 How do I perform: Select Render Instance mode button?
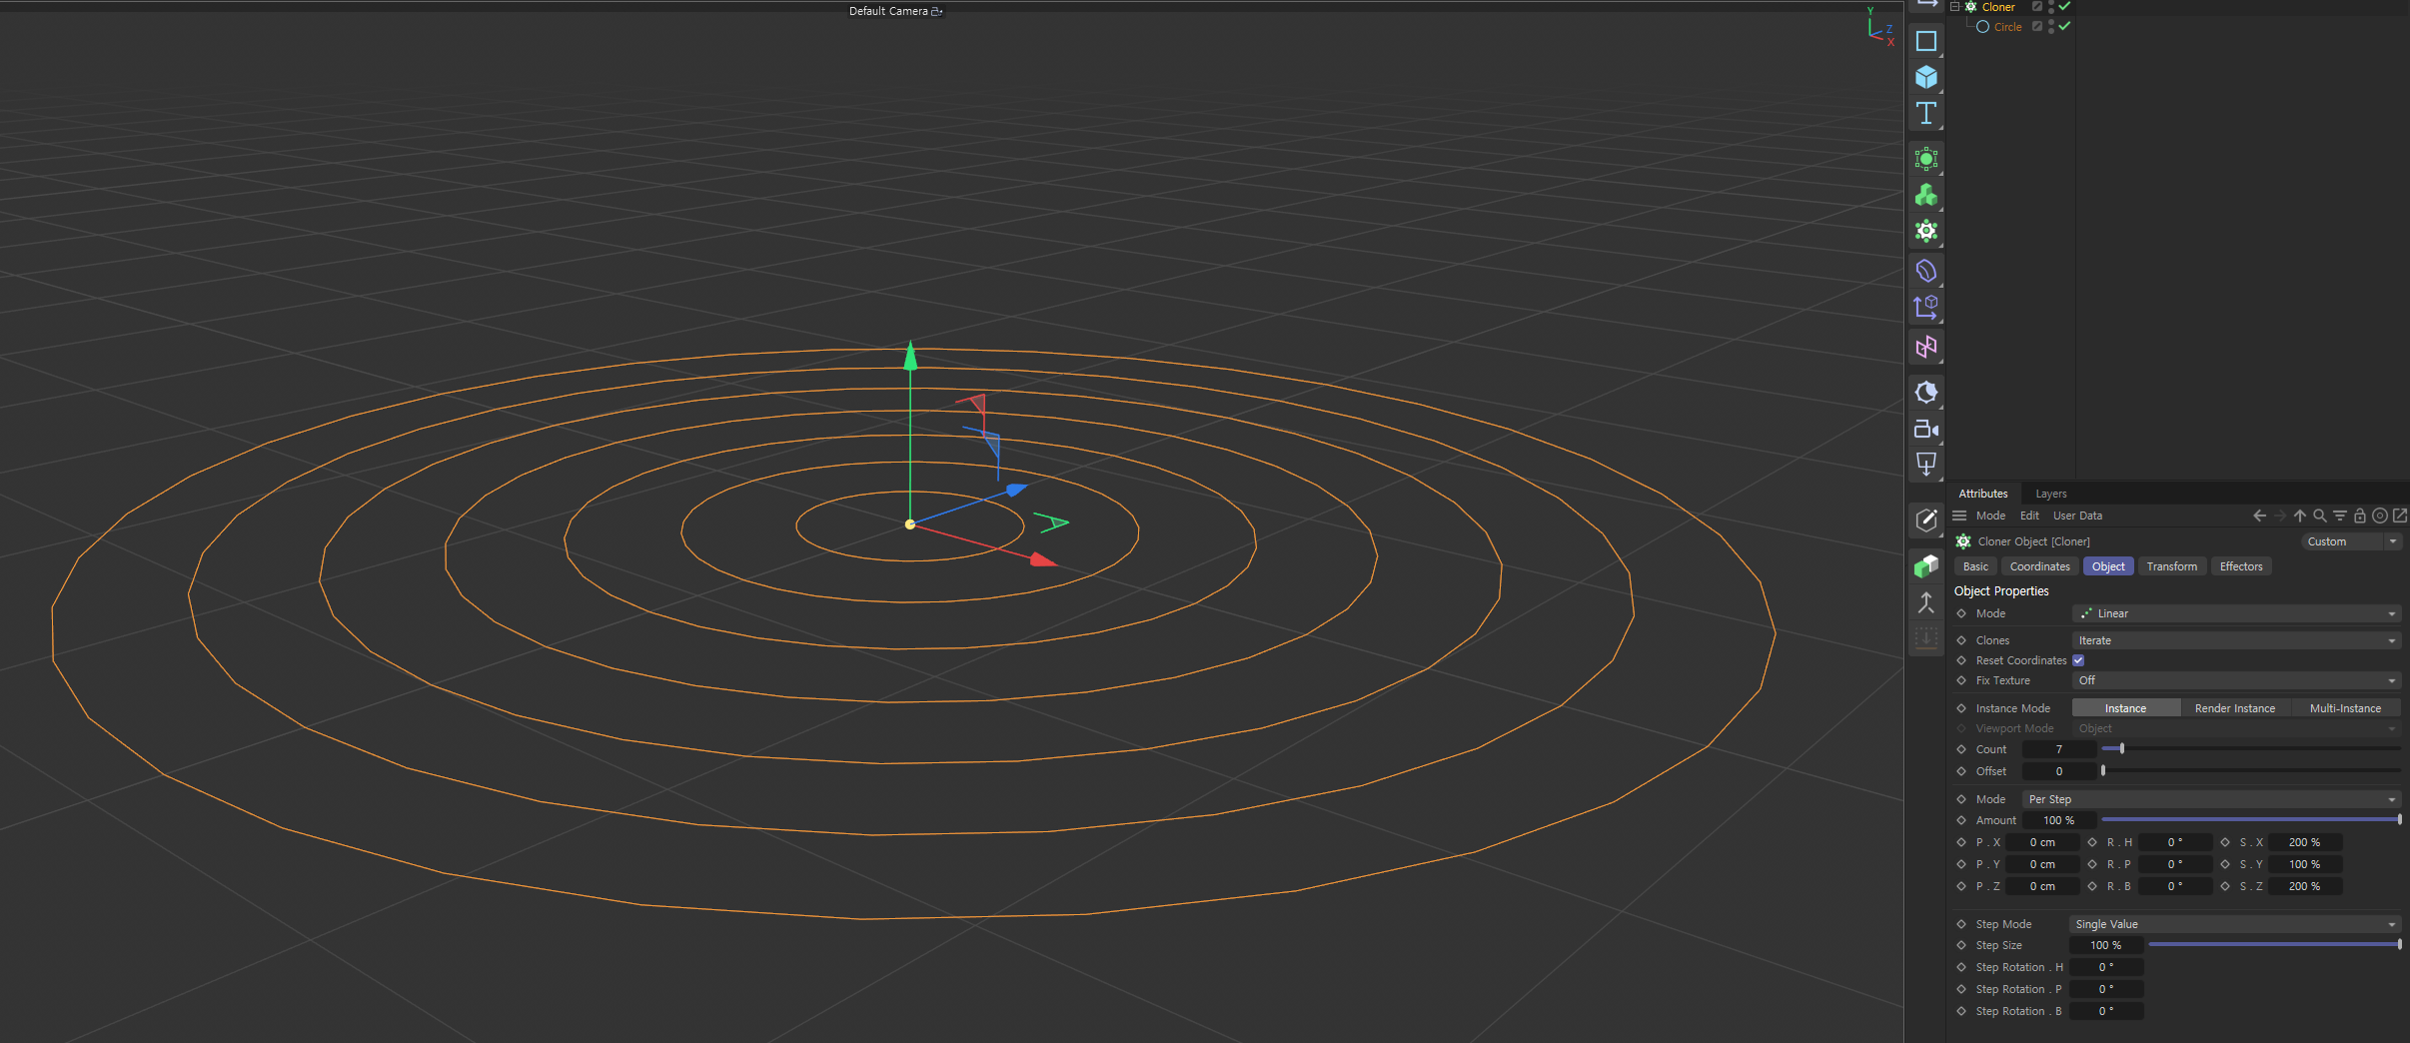2234,708
